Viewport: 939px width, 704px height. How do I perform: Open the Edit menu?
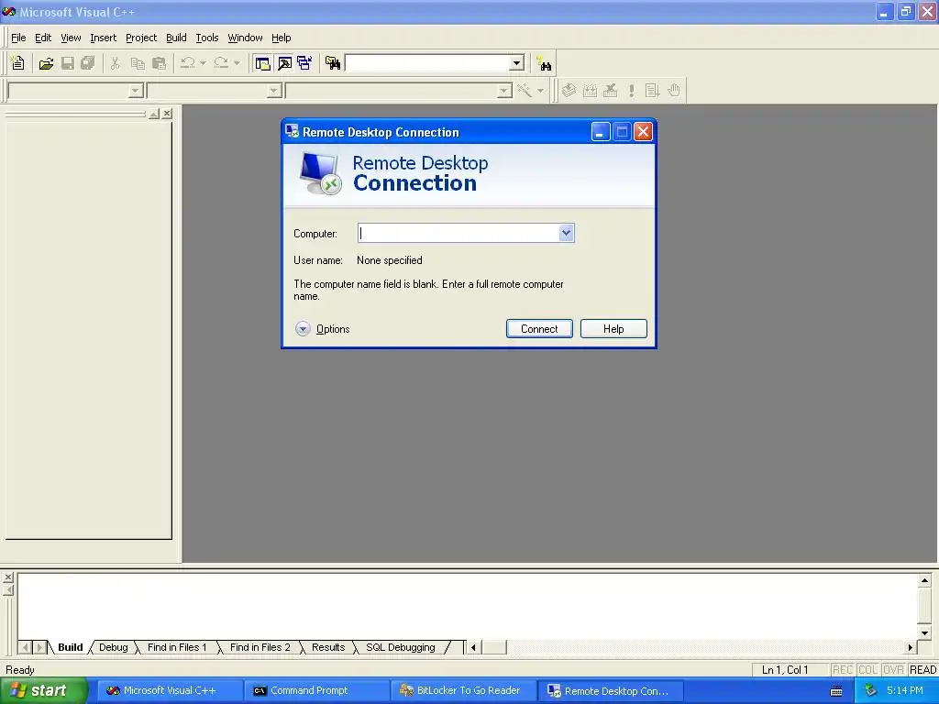pyautogui.click(x=43, y=38)
